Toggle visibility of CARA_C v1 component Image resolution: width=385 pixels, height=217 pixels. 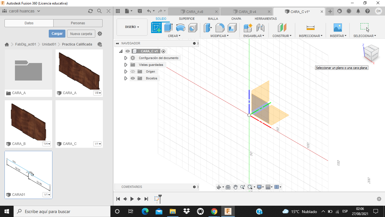[128, 51]
